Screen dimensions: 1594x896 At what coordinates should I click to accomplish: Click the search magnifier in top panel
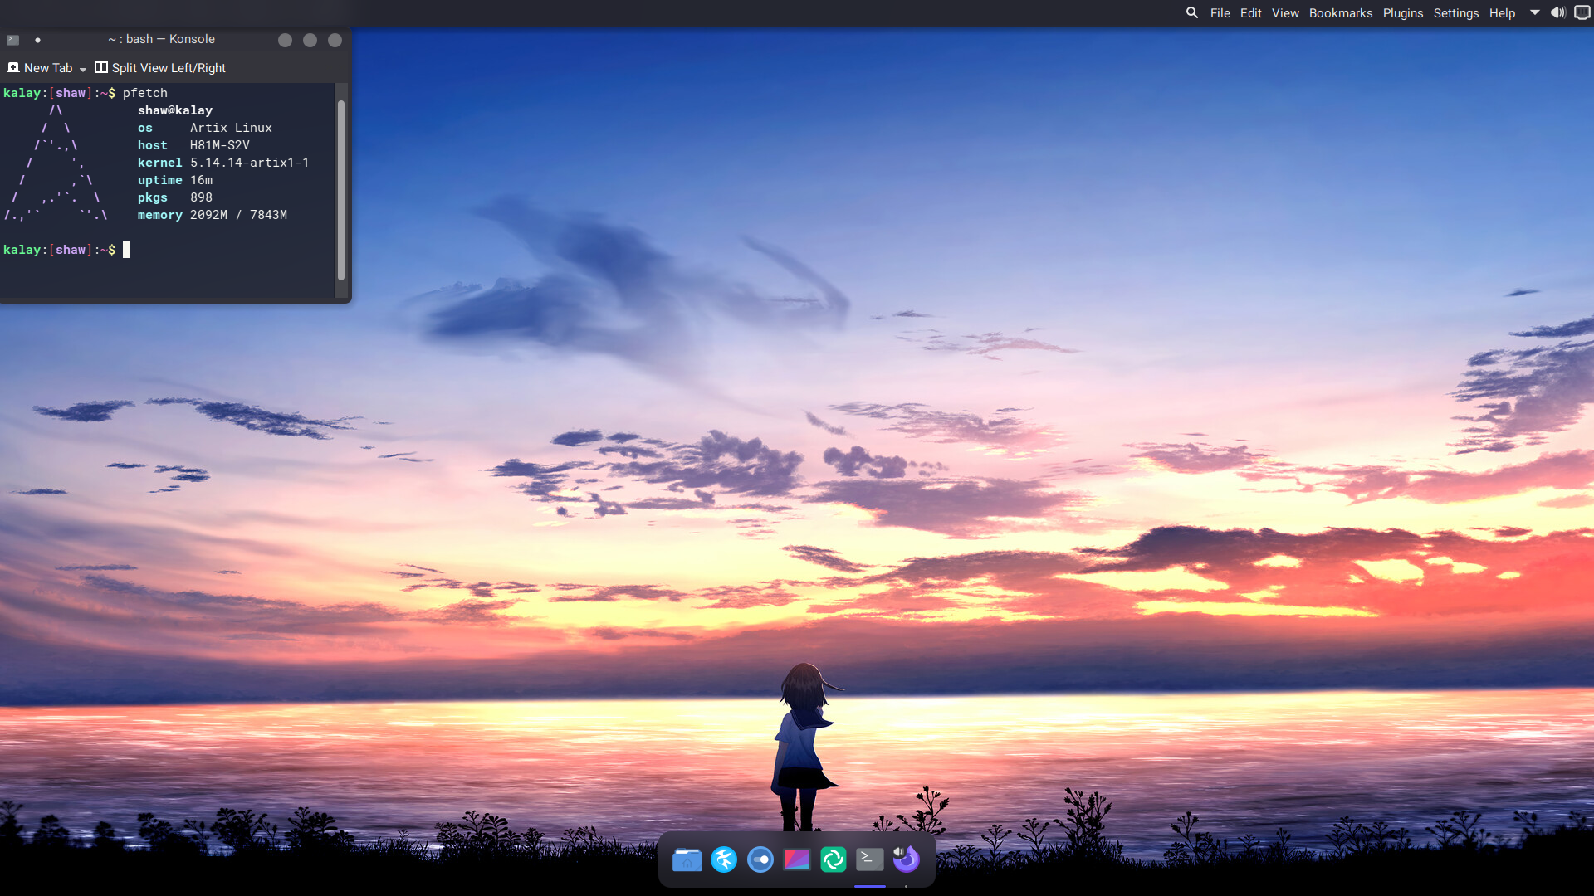coord(1192,12)
